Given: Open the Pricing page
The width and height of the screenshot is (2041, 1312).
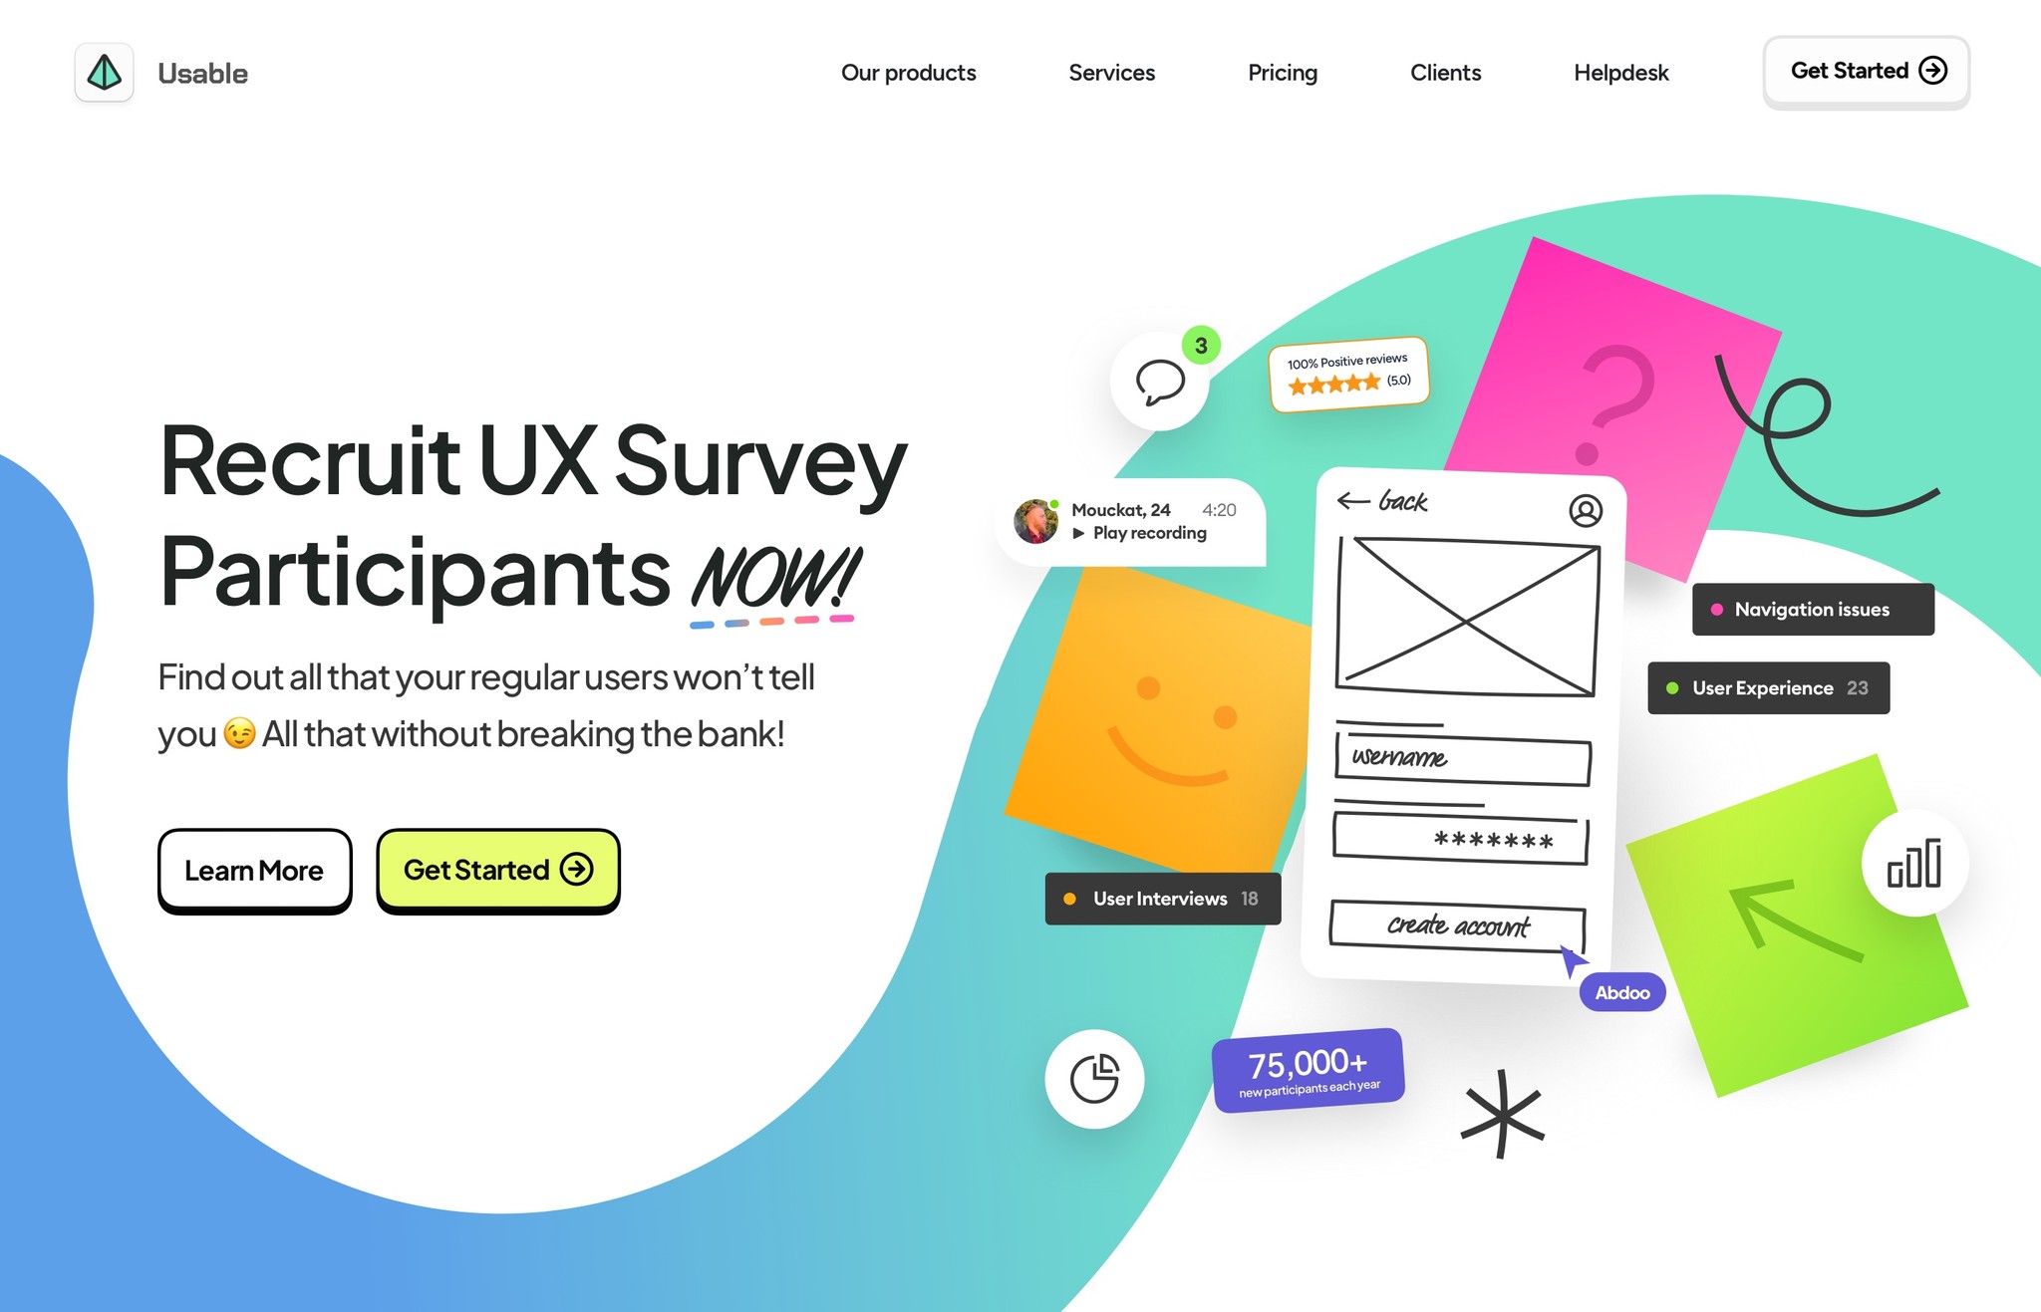Looking at the screenshot, I should [1283, 72].
